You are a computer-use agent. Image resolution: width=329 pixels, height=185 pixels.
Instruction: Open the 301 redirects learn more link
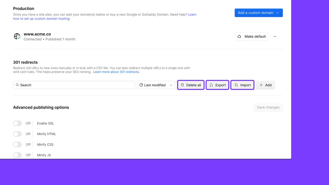[x=116, y=72]
